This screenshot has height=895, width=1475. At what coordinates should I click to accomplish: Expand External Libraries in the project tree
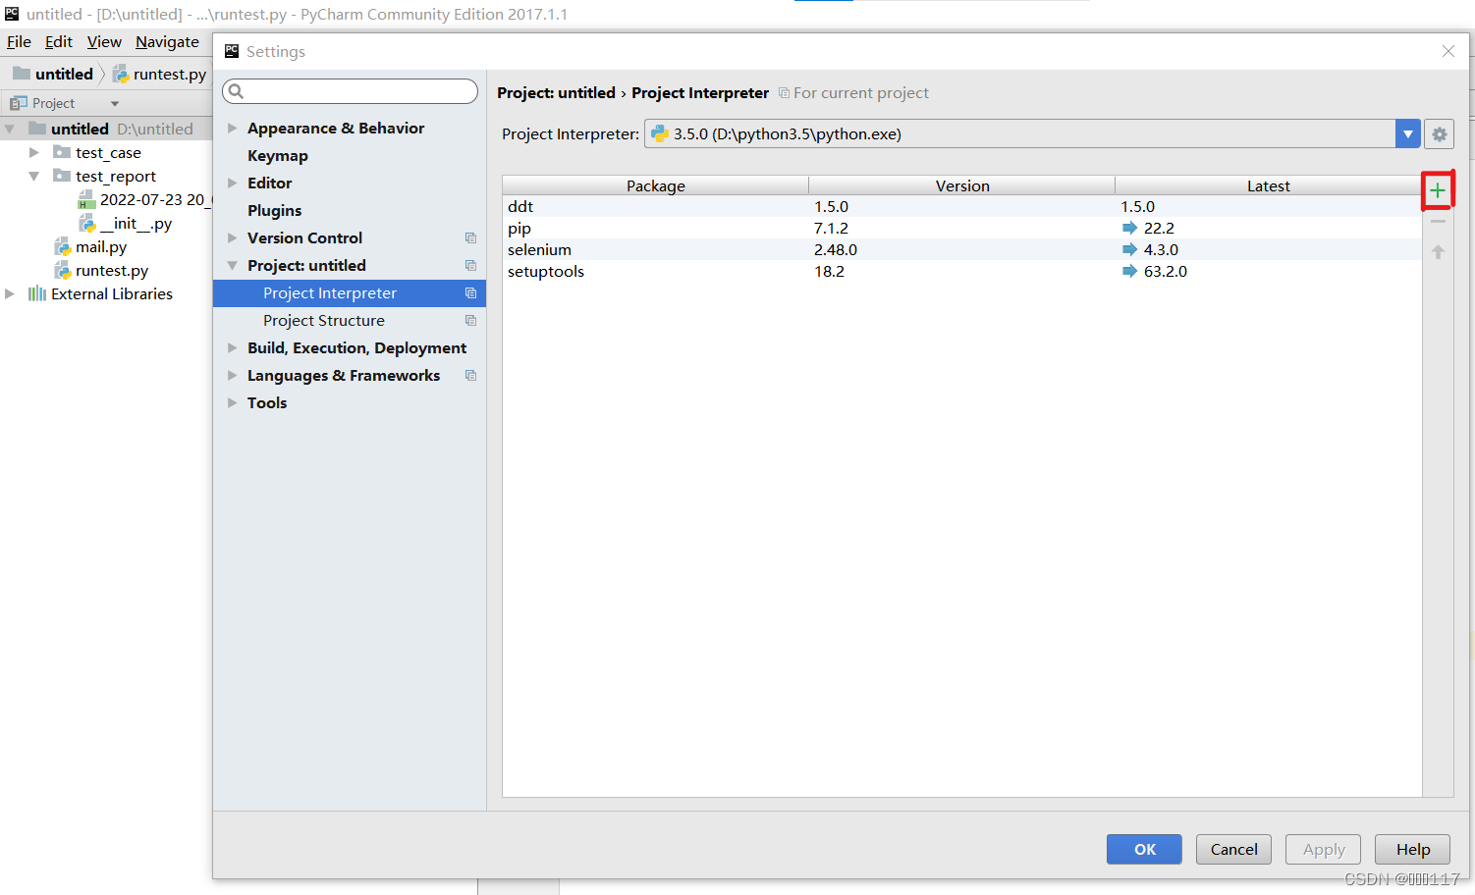10,292
